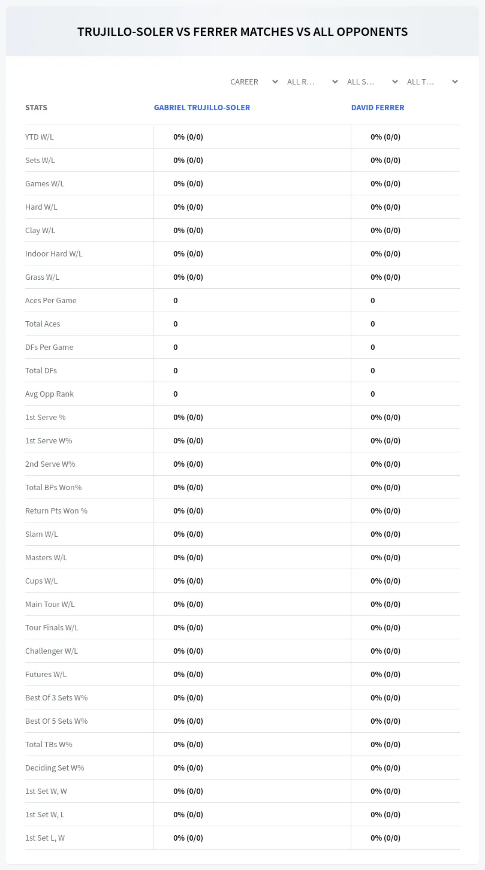Click Trujillo-Soler's Total TBs W% value
The image size is (485, 870).
[x=188, y=744]
